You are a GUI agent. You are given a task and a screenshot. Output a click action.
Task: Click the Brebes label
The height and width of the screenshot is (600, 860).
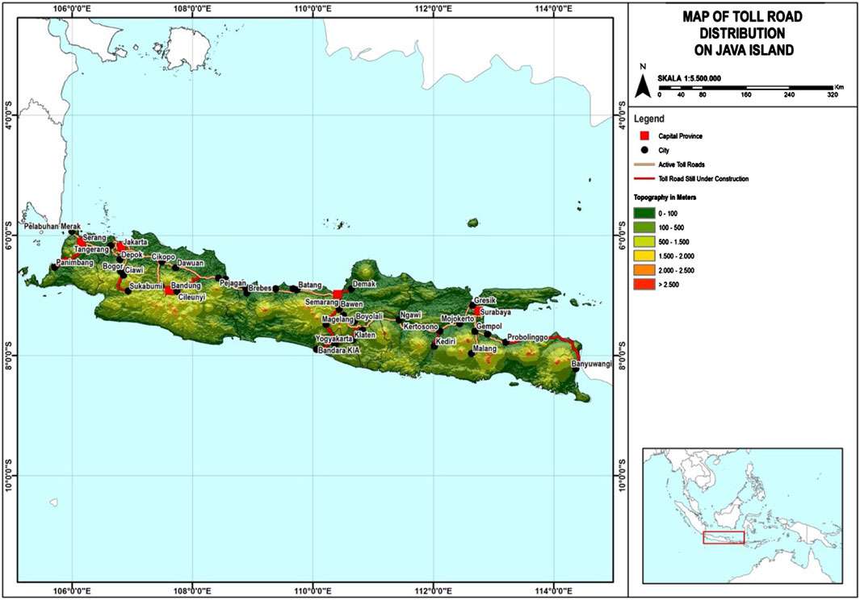click(x=260, y=288)
